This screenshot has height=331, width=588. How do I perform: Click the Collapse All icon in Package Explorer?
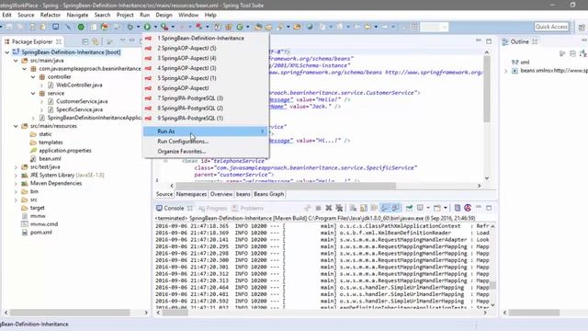pos(85,41)
